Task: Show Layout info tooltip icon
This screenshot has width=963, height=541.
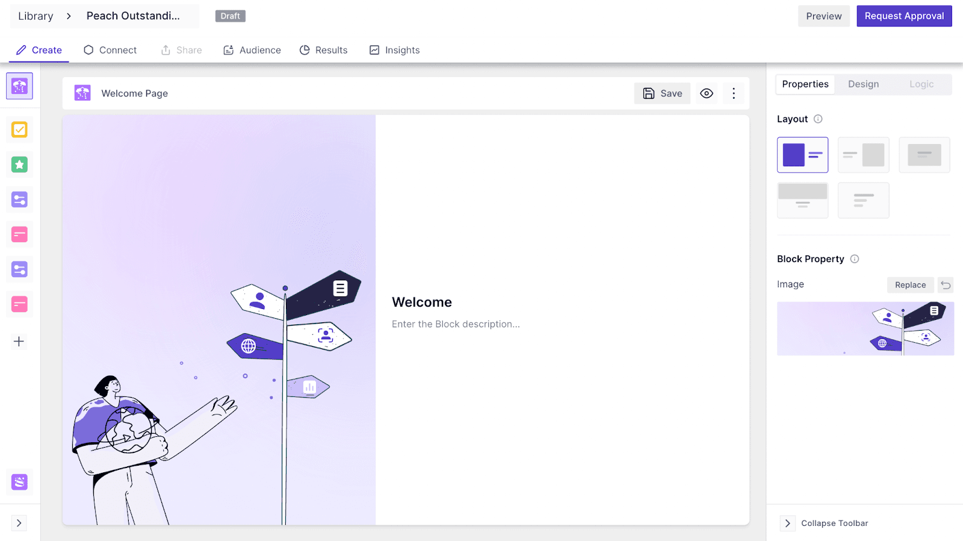Action: pos(818,119)
